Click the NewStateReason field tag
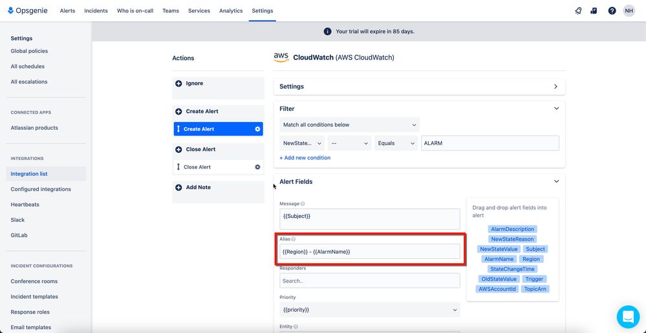This screenshot has width=646, height=333. click(512, 239)
